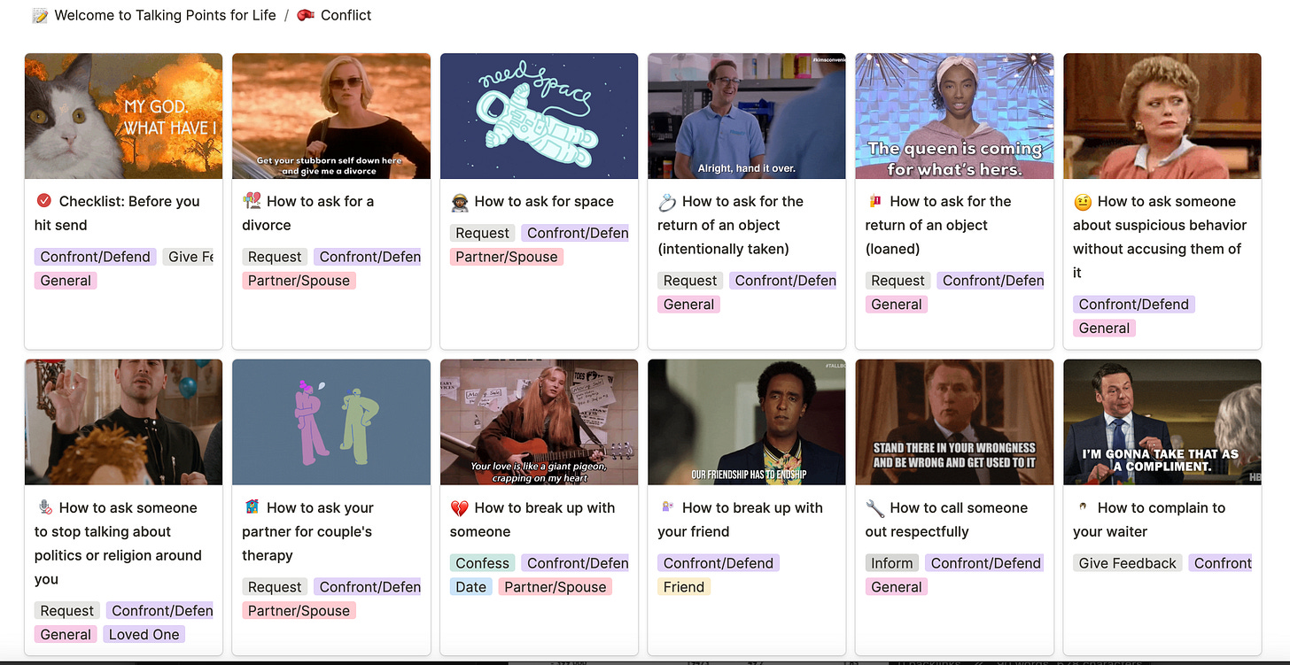This screenshot has height=665, width=1290.
Task: Click the small icon beside complain to your waiter
Action: pyautogui.click(x=1082, y=507)
